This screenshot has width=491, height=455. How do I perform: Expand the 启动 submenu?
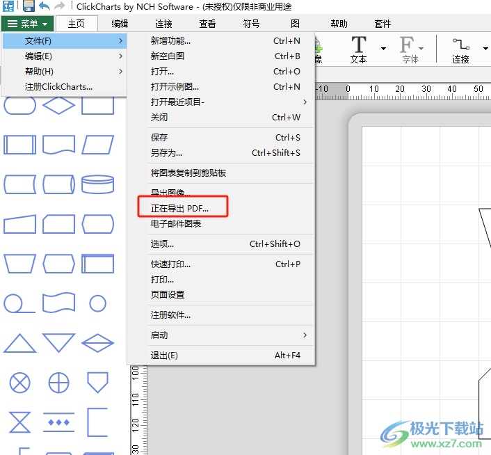(230, 335)
